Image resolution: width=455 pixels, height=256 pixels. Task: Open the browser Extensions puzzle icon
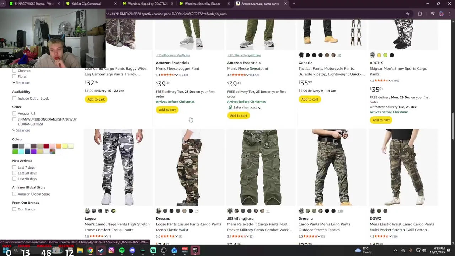(420, 14)
